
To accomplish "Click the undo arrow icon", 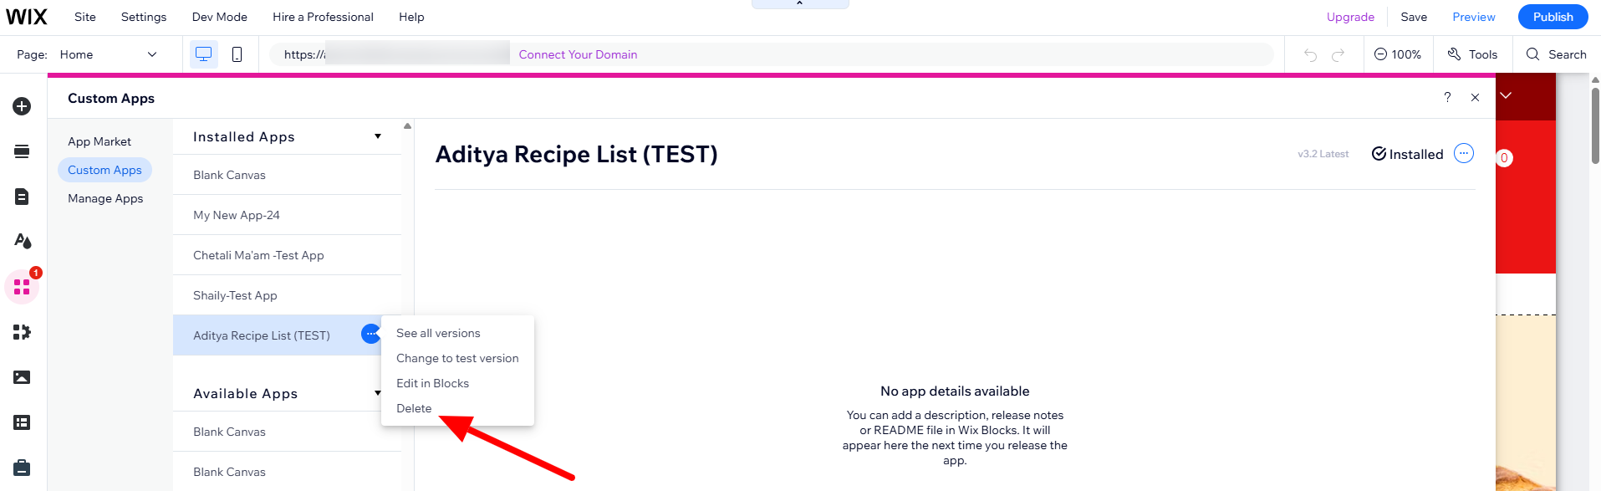I will pos(1310,55).
